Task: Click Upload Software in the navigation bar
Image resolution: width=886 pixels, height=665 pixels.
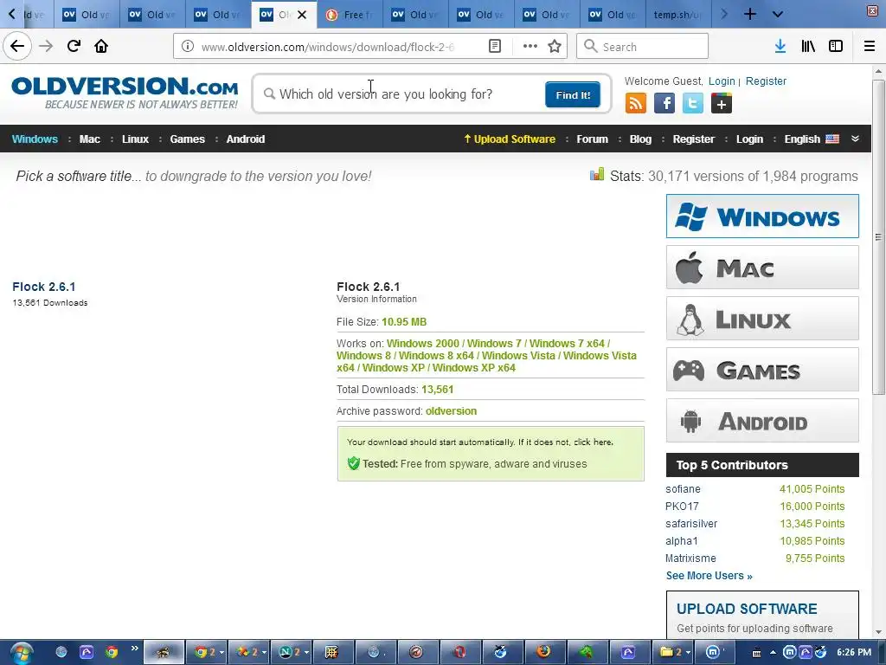Action: pyautogui.click(x=510, y=139)
